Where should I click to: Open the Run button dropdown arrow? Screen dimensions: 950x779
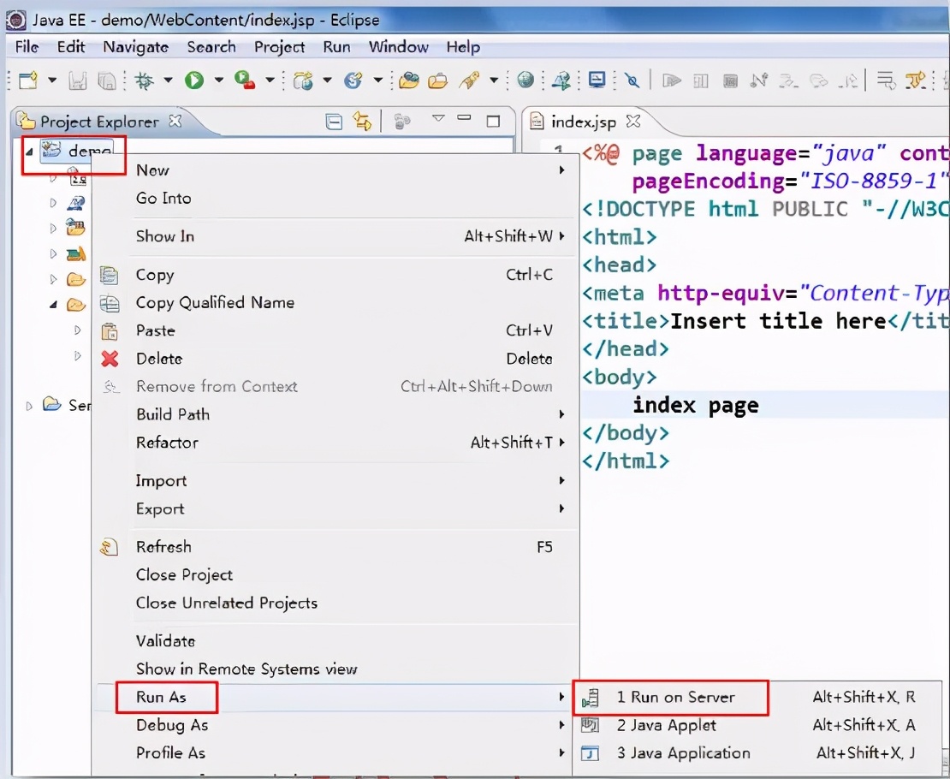click(x=218, y=80)
